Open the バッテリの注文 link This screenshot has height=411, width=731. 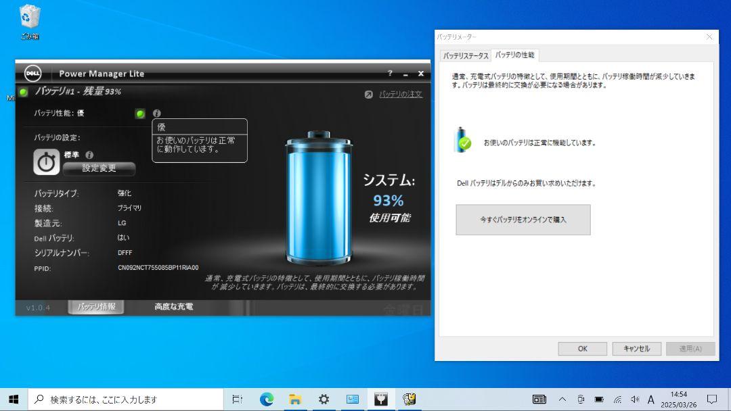pyautogui.click(x=401, y=95)
